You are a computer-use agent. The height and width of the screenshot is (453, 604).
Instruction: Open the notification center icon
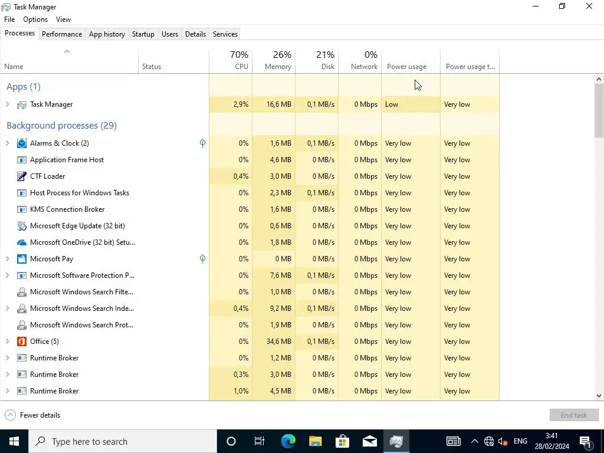pos(586,441)
